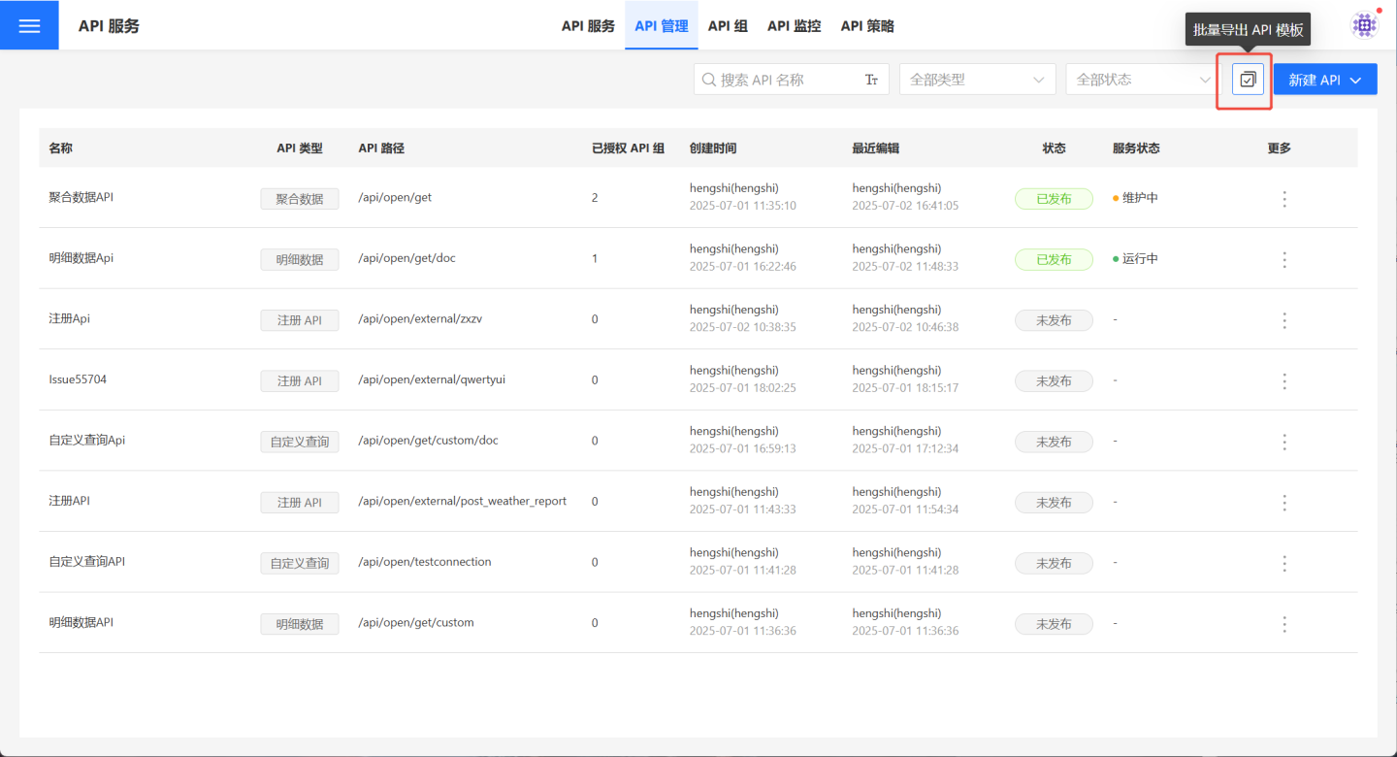This screenshot has width=1397, height=757.
Task: Click the 已发布 status badge for 聚合数据API
Action: tap(1054, 199)
